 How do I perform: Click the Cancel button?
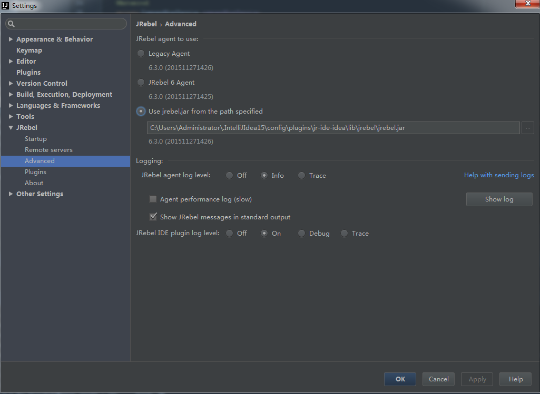click(438, 379)
